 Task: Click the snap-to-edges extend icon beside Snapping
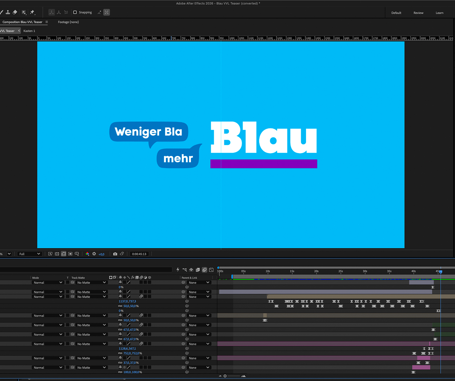click(99, 12)
